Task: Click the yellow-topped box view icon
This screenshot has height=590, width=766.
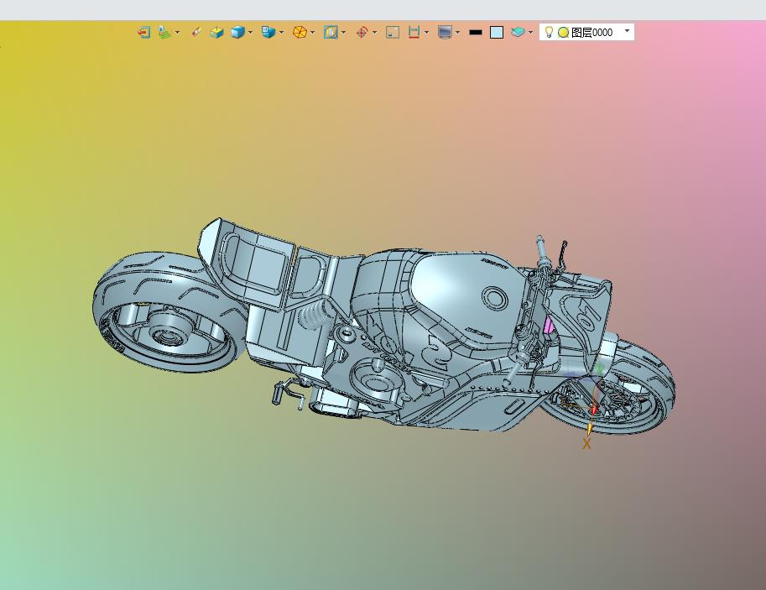Action: coord(216,32)
